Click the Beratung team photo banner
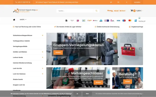The height and width of the screenshot is (97, 156). click(x=128, y=78)
